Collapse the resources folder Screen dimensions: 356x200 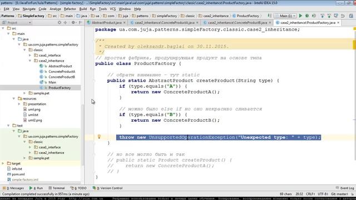[14, 98]
